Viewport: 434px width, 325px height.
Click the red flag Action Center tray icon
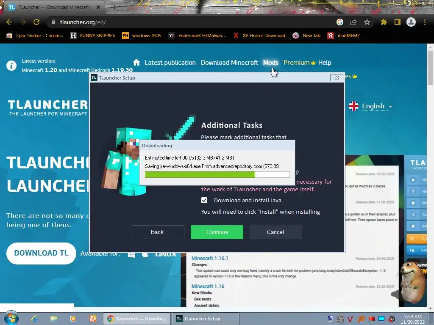[371, 319]
